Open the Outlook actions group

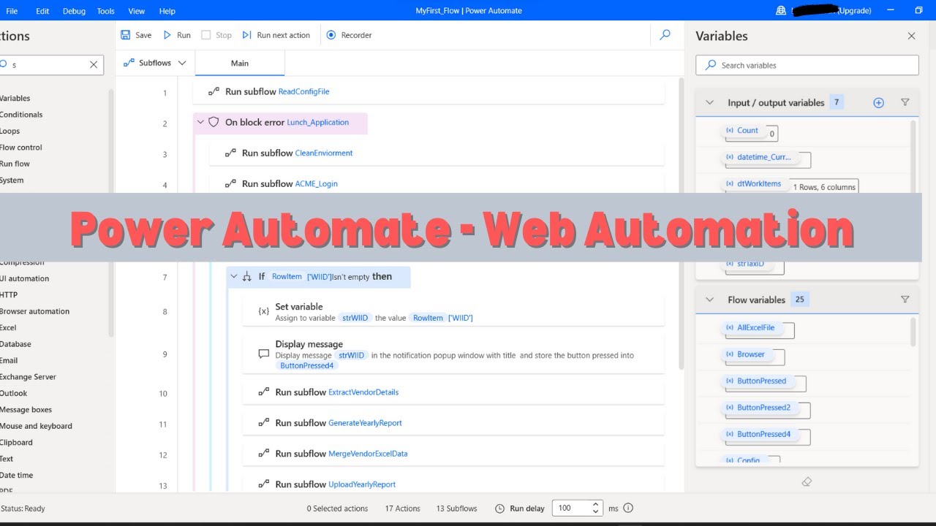pos(13,393)
